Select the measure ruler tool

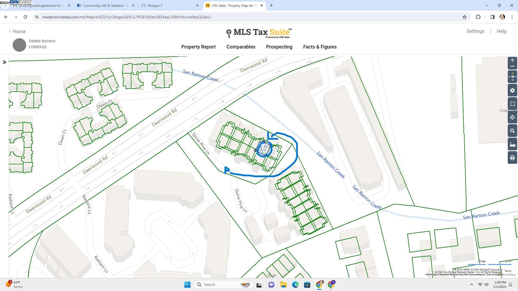tap(512, 145)
